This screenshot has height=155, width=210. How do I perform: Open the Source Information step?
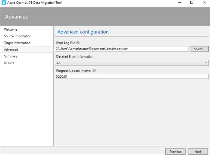click(18, 36)
